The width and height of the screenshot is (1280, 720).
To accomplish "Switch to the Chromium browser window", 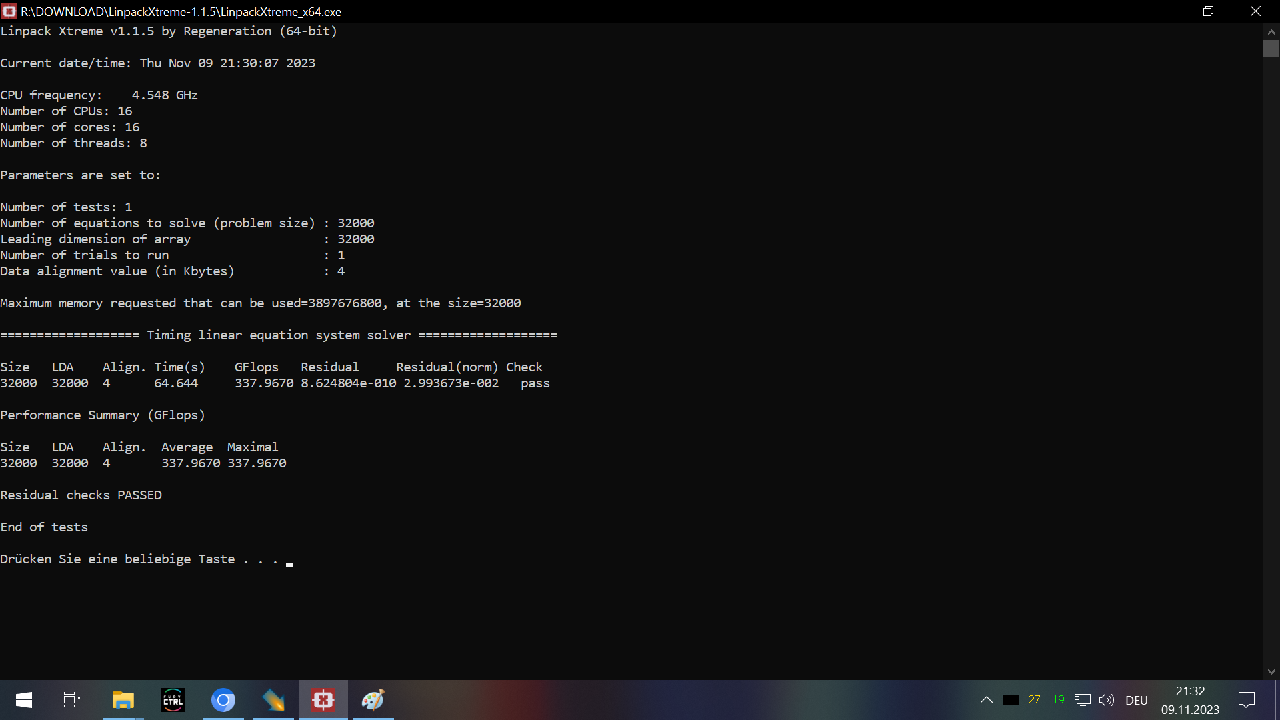I will point(223,700).
